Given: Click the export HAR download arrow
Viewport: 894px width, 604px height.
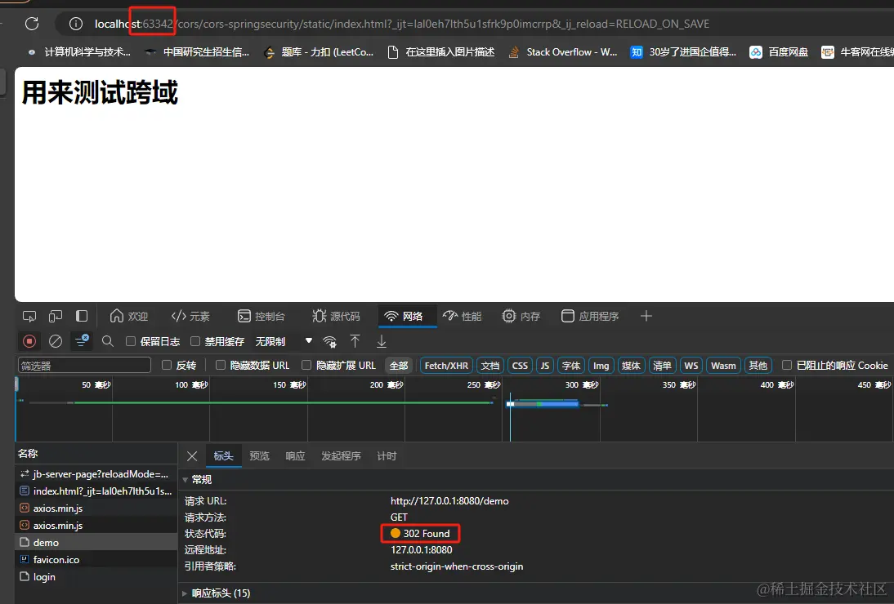Looking at the screenshot, I should pos(382,341).
